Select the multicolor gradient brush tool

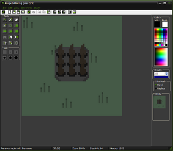point(11,43)
